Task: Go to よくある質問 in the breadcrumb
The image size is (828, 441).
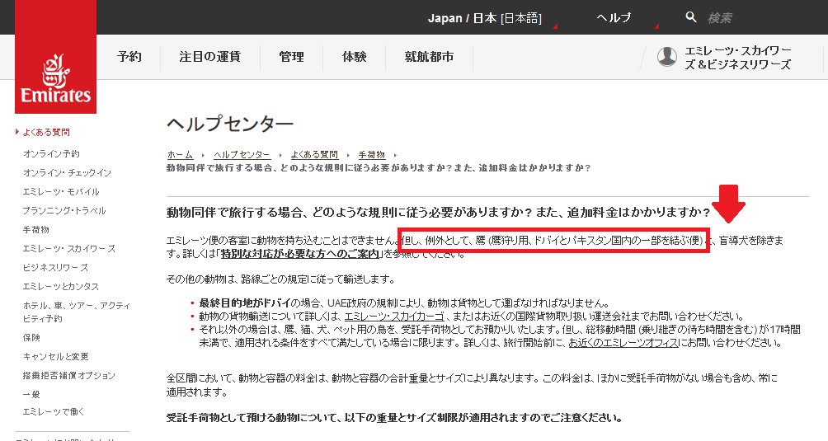Action: click(x=314, y=155)
